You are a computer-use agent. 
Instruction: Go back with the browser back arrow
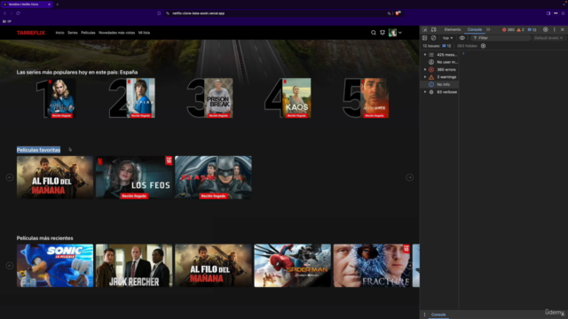5,13
